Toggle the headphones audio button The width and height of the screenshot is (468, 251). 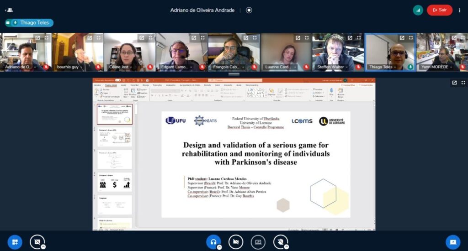[x=213, y=241]
